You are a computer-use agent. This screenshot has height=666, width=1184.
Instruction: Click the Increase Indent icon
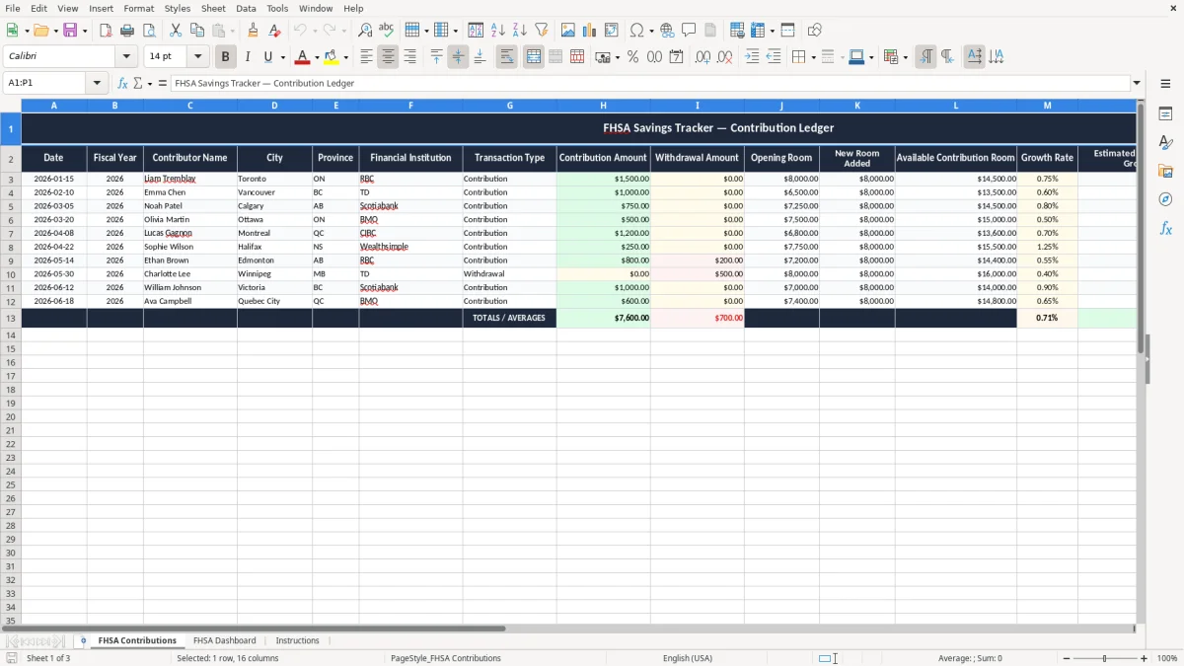[752, 57]
